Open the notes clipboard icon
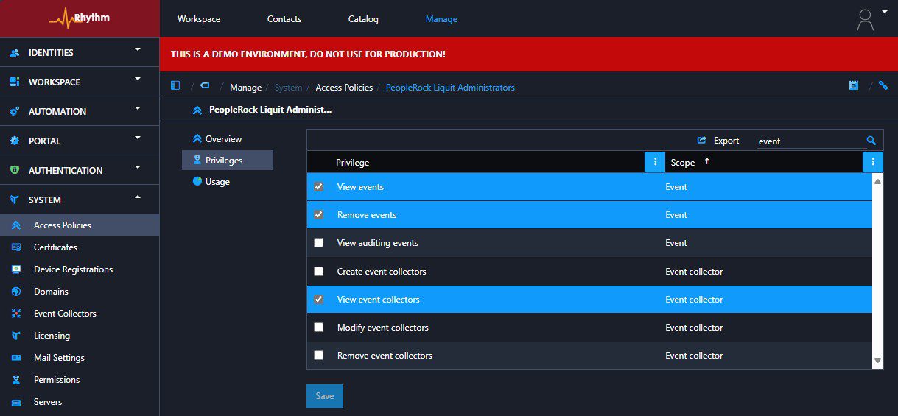The height and width of the screenshot is (416, 898). click(x=854, y=85)
